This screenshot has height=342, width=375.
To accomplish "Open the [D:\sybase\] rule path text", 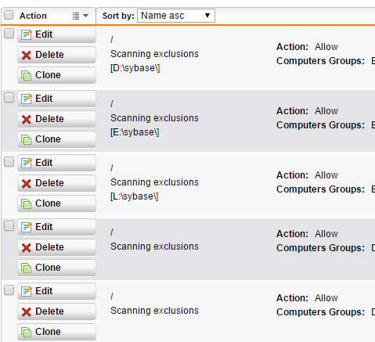I will (135, 68).
